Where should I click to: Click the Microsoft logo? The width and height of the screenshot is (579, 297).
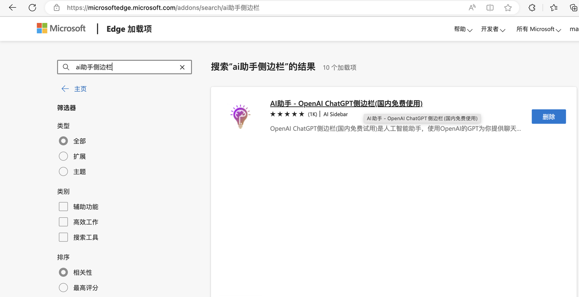61,28
